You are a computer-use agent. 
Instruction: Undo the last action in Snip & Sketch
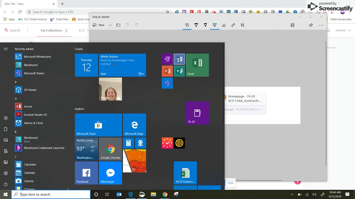[x=128, y=25]
